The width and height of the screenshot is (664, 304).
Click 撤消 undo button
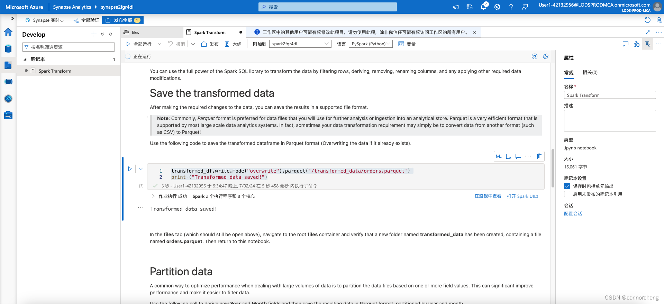point(177,44)
